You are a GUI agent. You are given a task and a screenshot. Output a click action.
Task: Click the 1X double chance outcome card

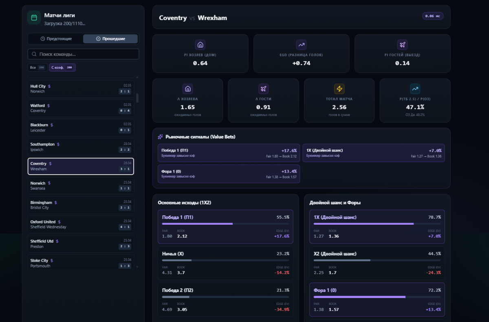click(x=377, y=227)
